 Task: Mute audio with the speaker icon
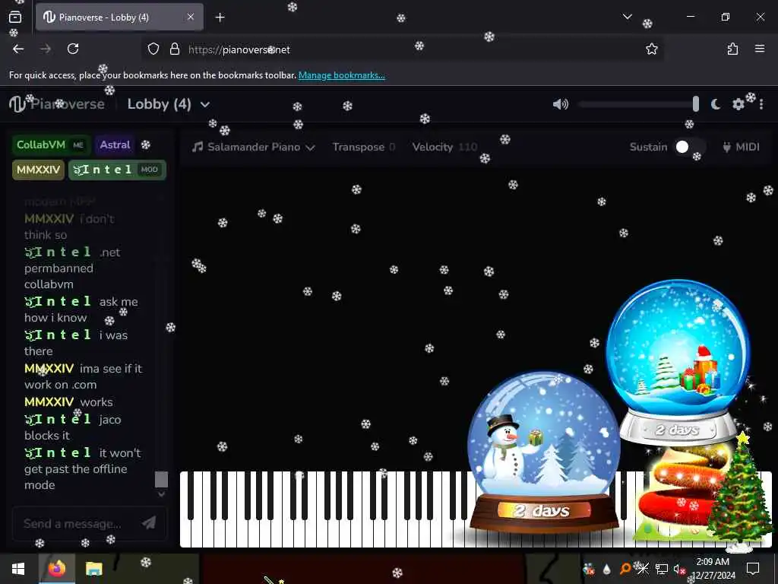pos(560,103)
